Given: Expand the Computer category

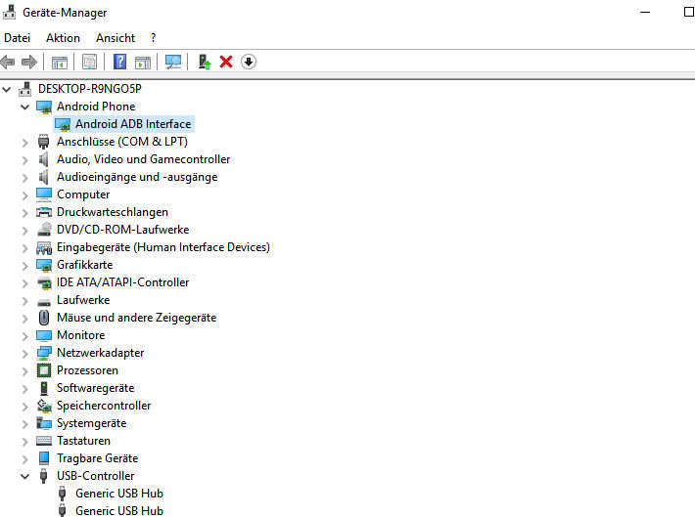Looking at the screenshot, I should click(x=24, y=195).
